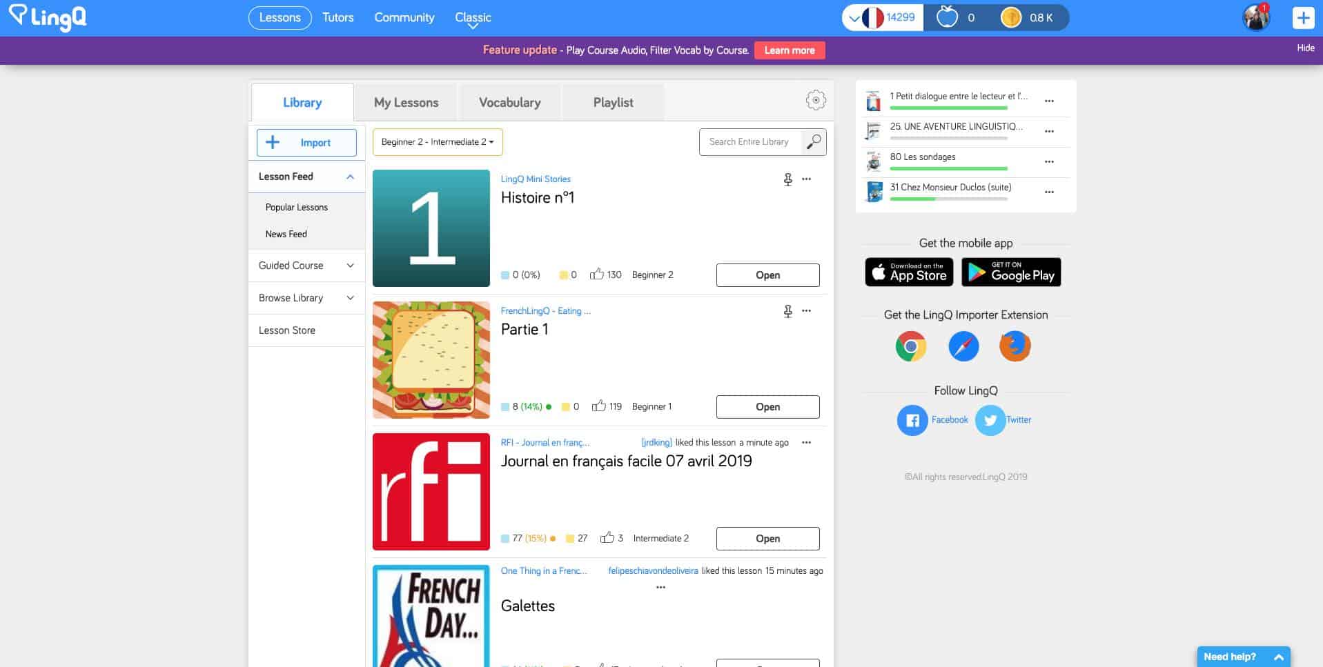This screenshot has height=667, width=1323.
Task: Select Popular Lessons in sidebar
Action: (x=296, y=208)
